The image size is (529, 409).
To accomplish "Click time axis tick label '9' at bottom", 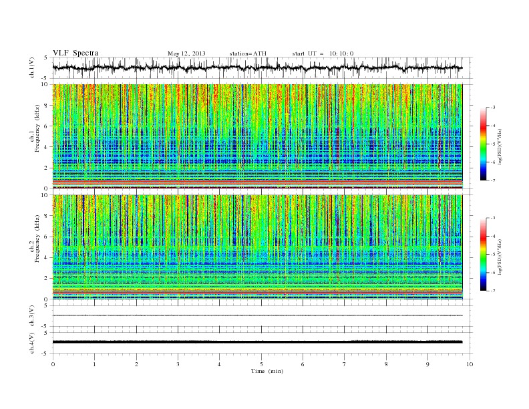I will pos(427,364).
